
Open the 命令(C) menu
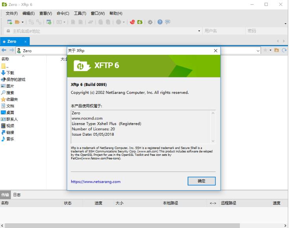[x=63, y=13]
